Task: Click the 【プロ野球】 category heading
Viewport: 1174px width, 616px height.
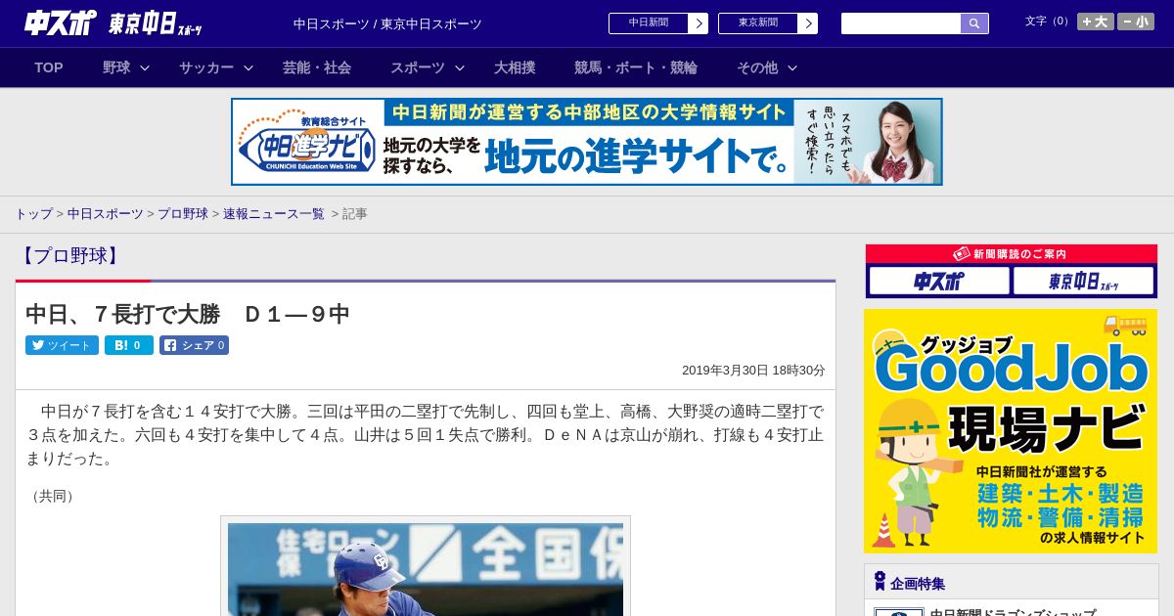Action: (x=69, y=256)
